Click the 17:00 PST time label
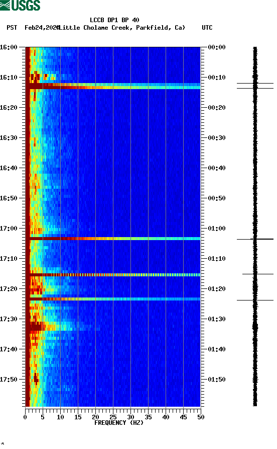 pyautogui.click(x=9, y=228)
